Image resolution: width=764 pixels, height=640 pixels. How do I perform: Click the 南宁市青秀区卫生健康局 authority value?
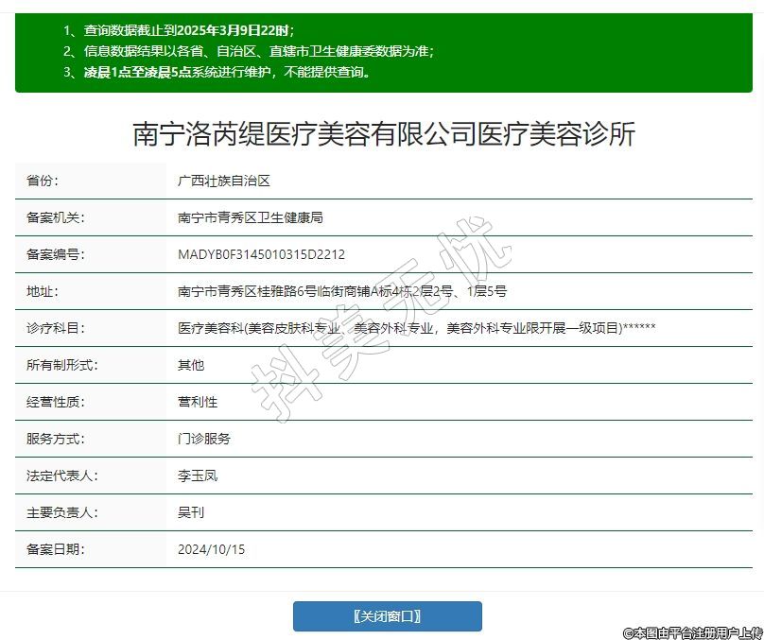[251, 217]
